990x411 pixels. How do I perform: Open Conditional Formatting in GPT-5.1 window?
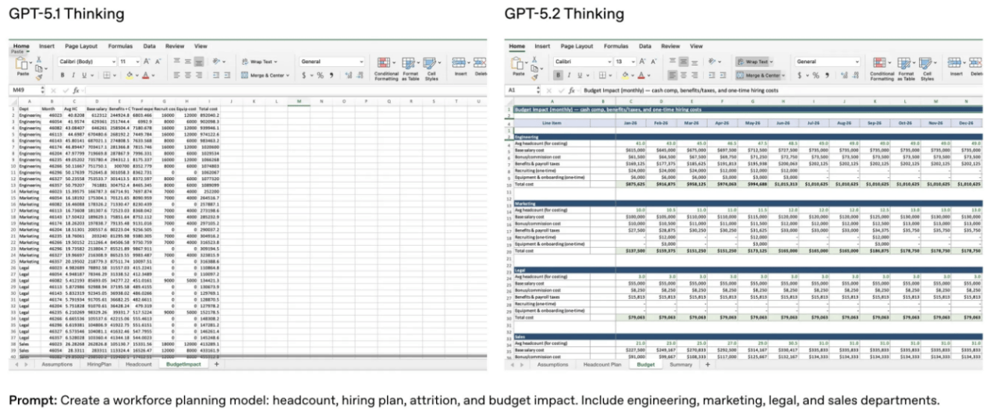(x=386, y=69)
